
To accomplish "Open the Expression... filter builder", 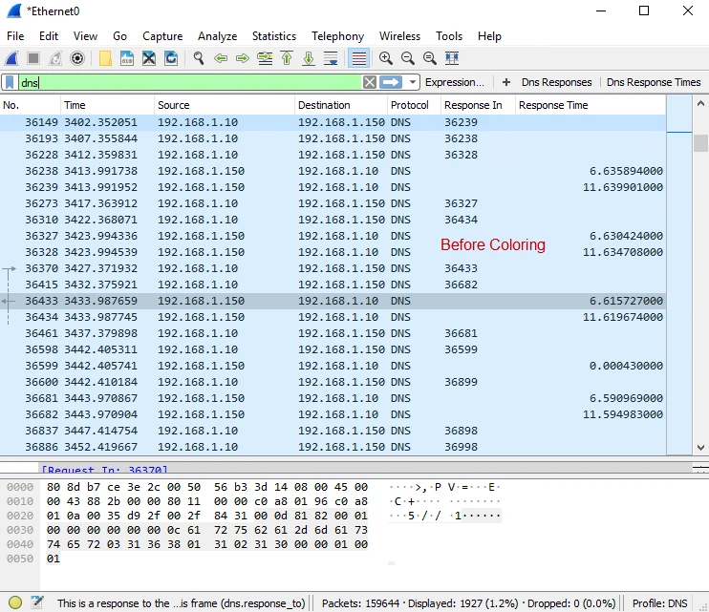I will [455, 83].
